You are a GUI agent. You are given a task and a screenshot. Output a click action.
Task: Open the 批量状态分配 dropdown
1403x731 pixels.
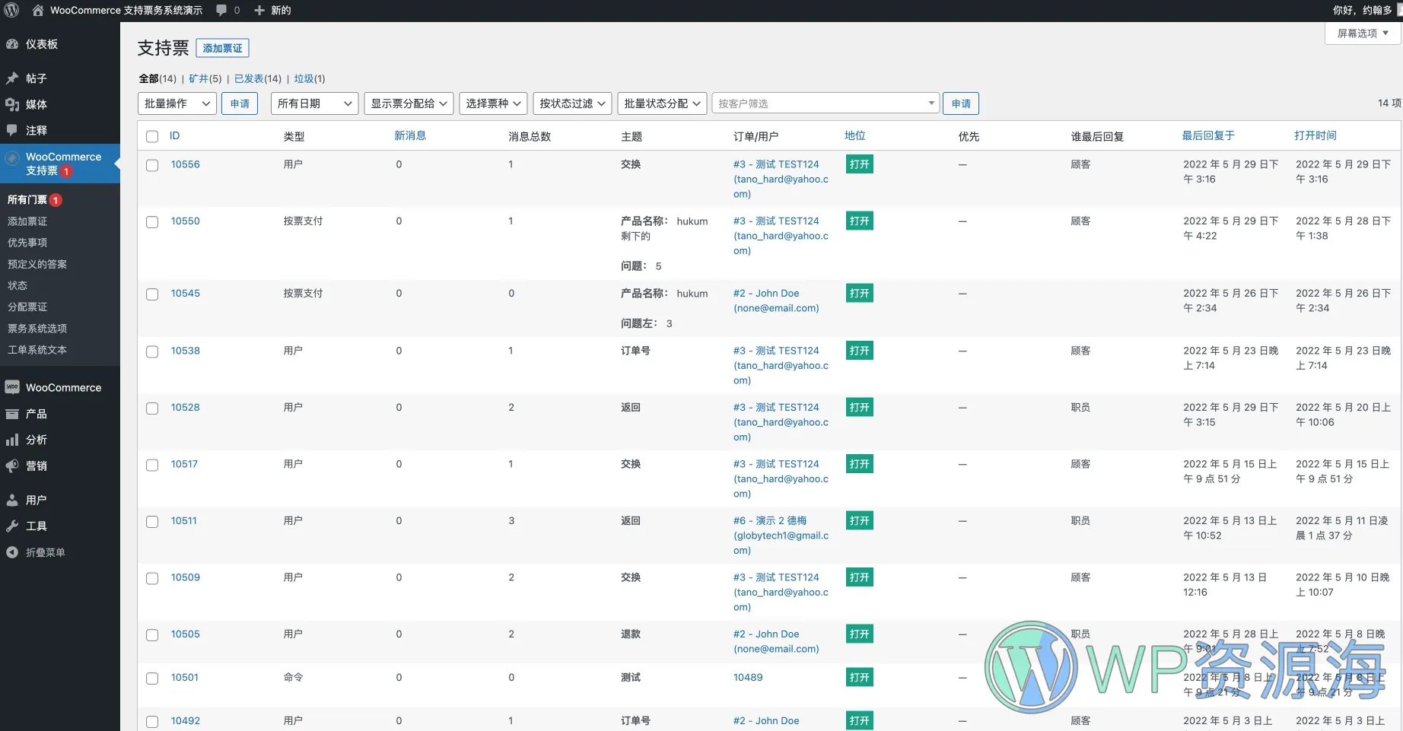click(x=662, y=103)
